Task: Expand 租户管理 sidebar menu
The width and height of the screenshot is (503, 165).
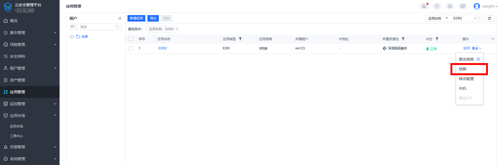Action: [x=30, y=68]
